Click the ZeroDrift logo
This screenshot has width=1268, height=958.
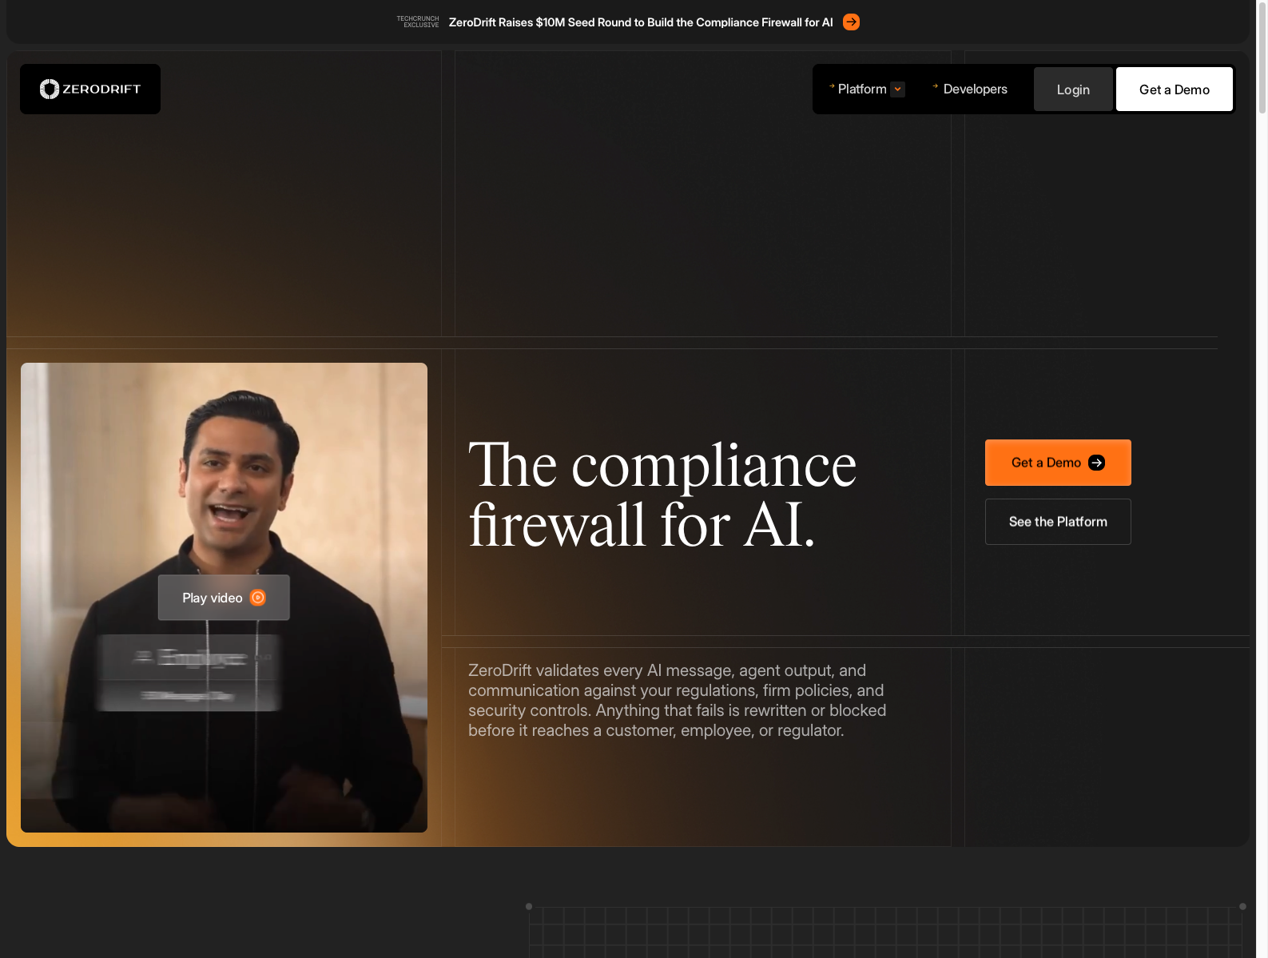point(90,89)
